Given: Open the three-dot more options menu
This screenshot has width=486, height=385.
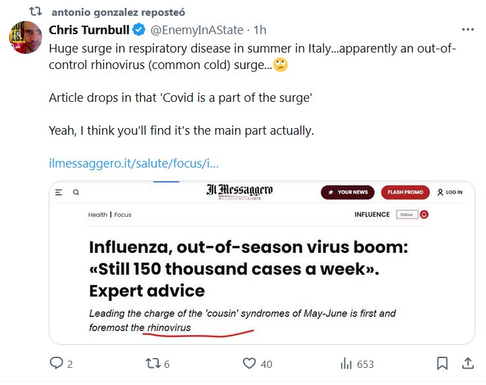Looking at the screenshot, I should pyautogui.click(x=468, y=30).
